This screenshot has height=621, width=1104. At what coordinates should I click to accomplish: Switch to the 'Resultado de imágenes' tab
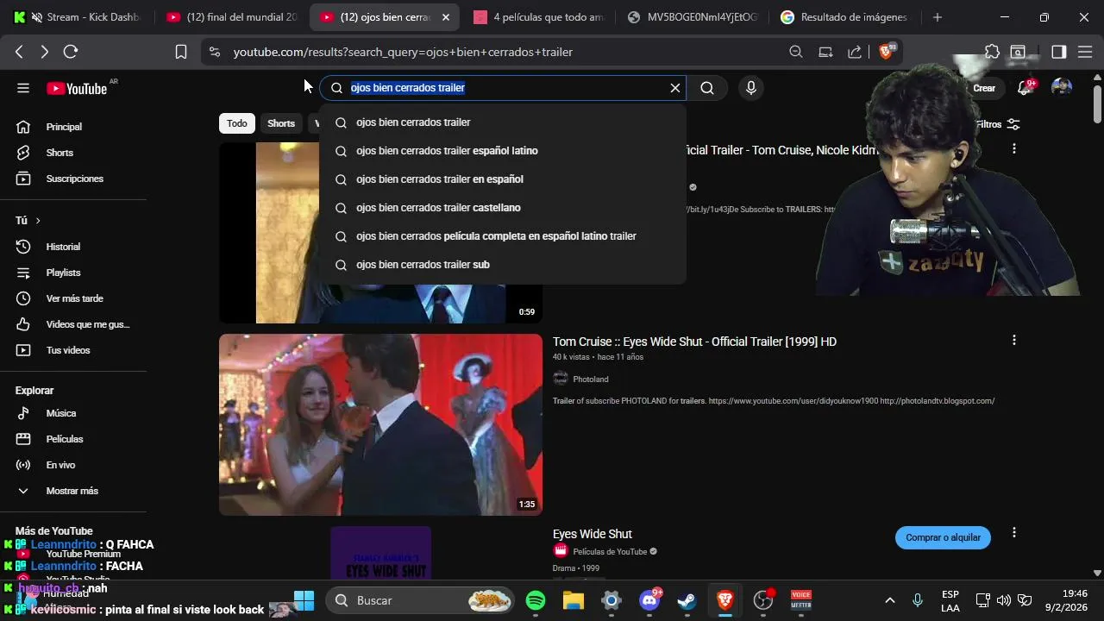[x=845, y=17]
